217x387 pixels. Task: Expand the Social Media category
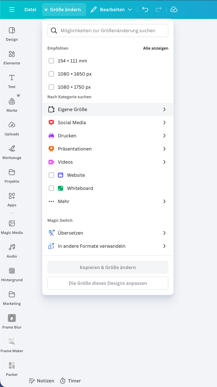(x=108, y=123)
